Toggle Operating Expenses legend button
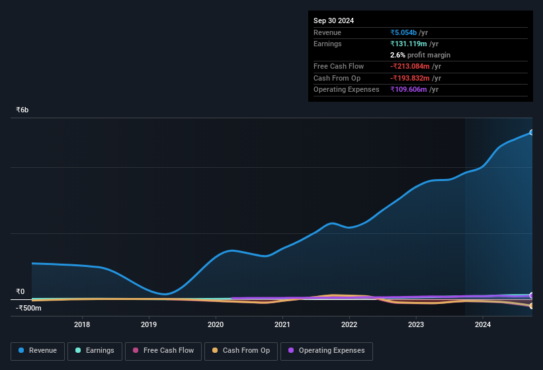 coord(327,351)
